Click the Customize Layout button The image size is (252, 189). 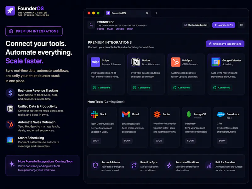click(196, 25)
